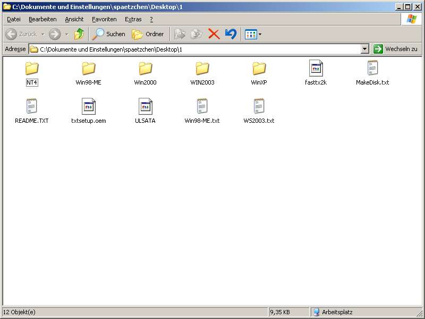Click the txtsetup.oem file name label
Viewport: 425px width, 319px height.
coord(89,121)
